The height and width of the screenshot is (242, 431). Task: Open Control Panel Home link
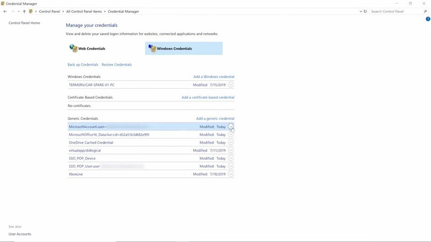[x=24, y=23]
